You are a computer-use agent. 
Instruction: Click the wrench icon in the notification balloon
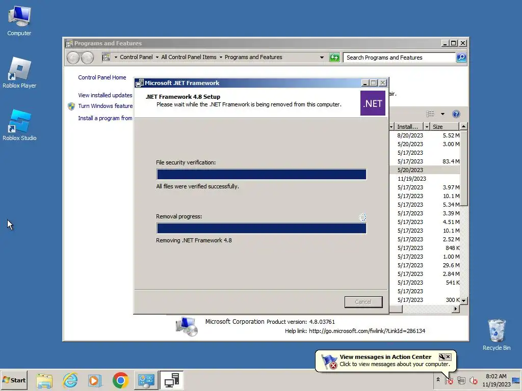[x=442, y=357]
